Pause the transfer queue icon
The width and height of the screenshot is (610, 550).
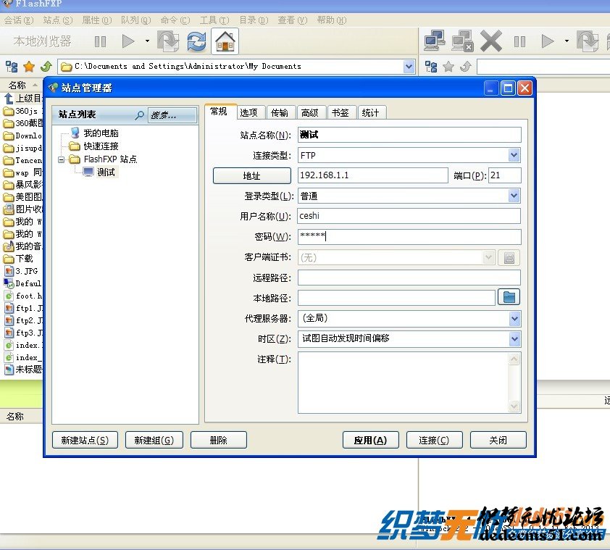(x=520, y=41)
